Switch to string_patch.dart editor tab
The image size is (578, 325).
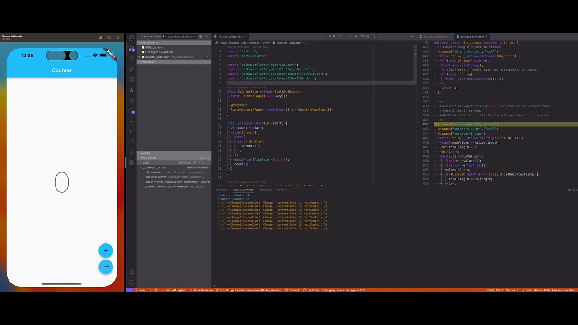472,37
